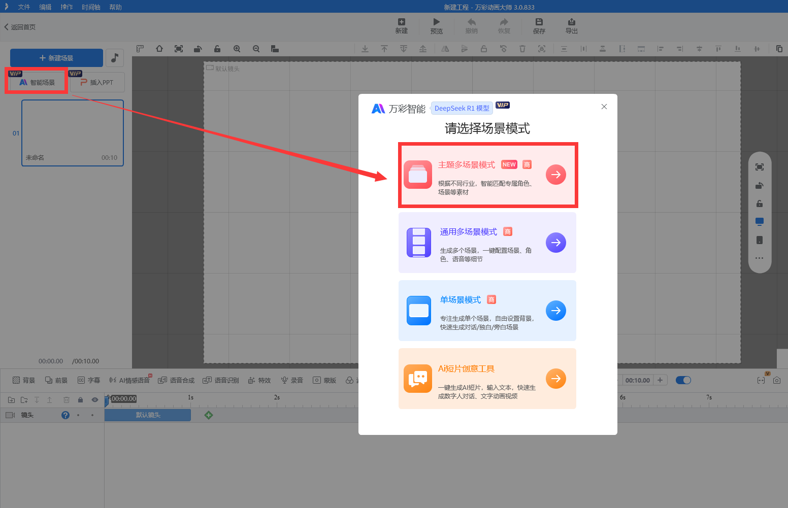
Task: Click the plus stepper next to 00:10.00
Action: coord(660,380)
